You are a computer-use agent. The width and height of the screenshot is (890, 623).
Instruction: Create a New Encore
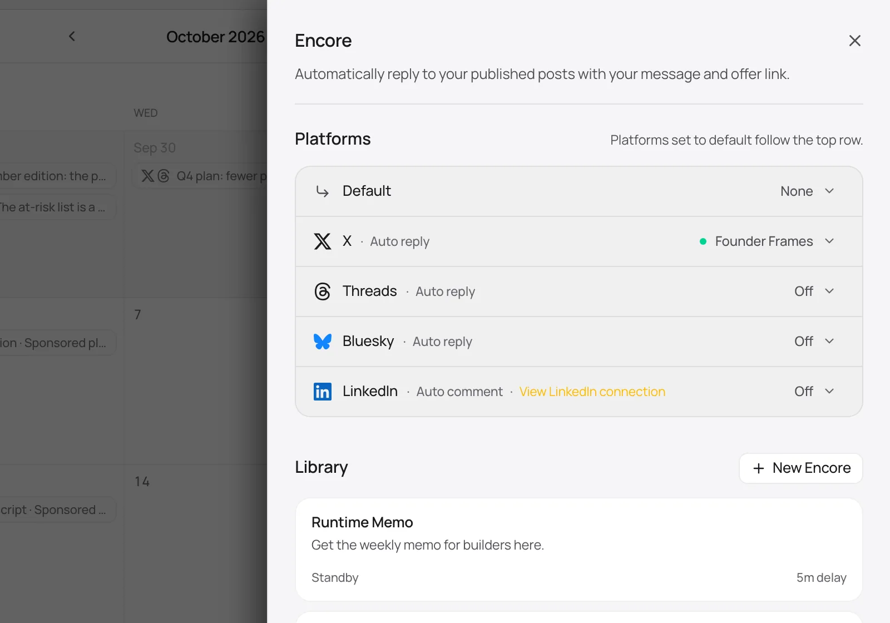coord(801,468)
